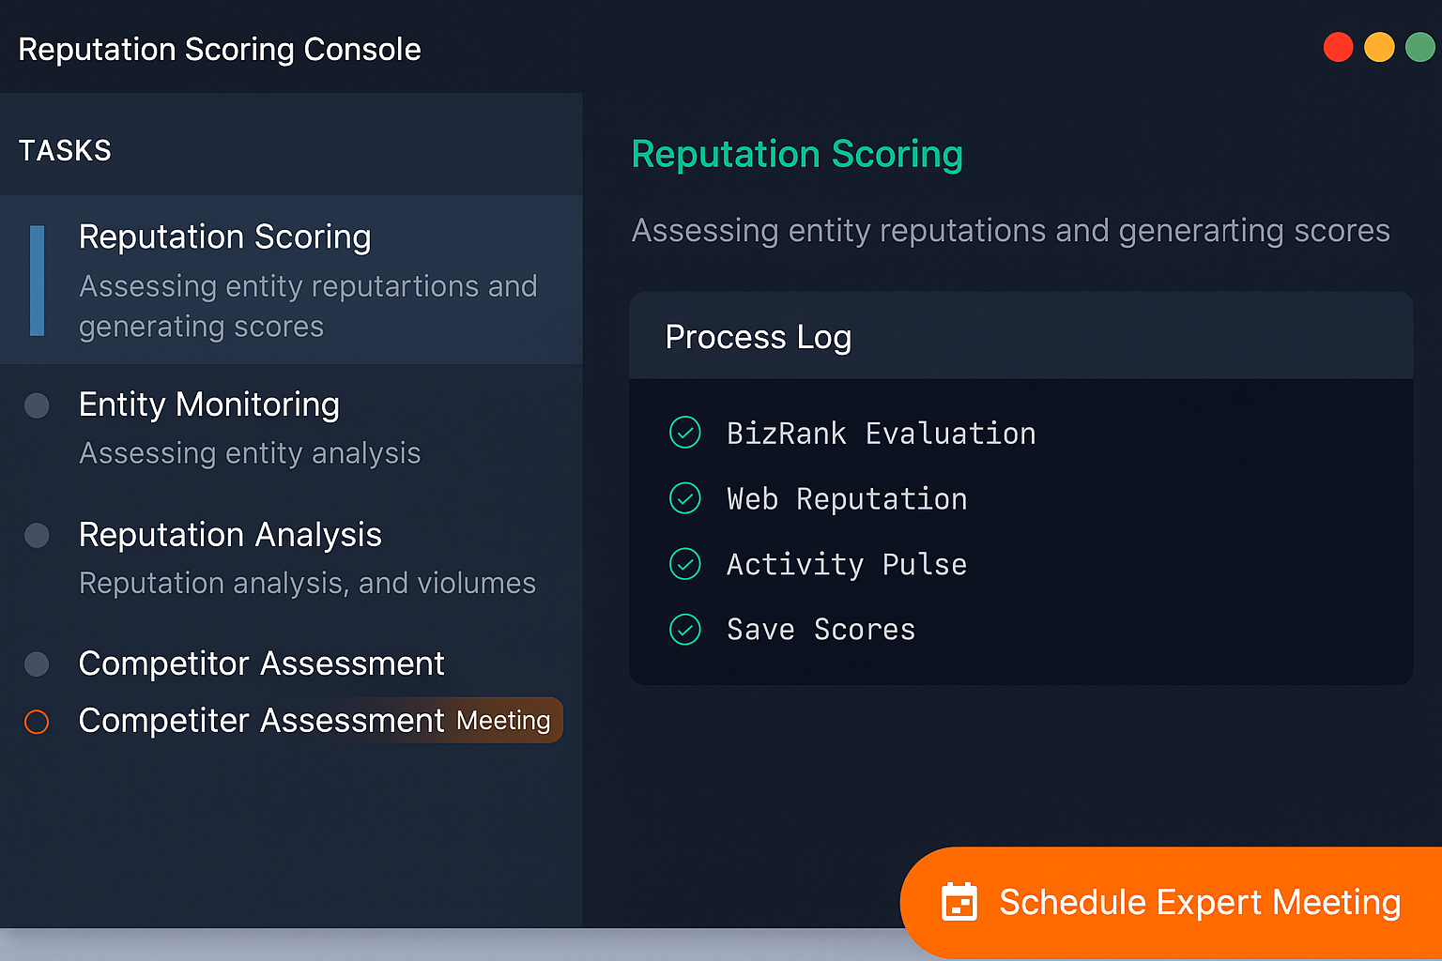Click the Web Reputation log entry
The image size is (1442, 961).
tap(846, 499)
